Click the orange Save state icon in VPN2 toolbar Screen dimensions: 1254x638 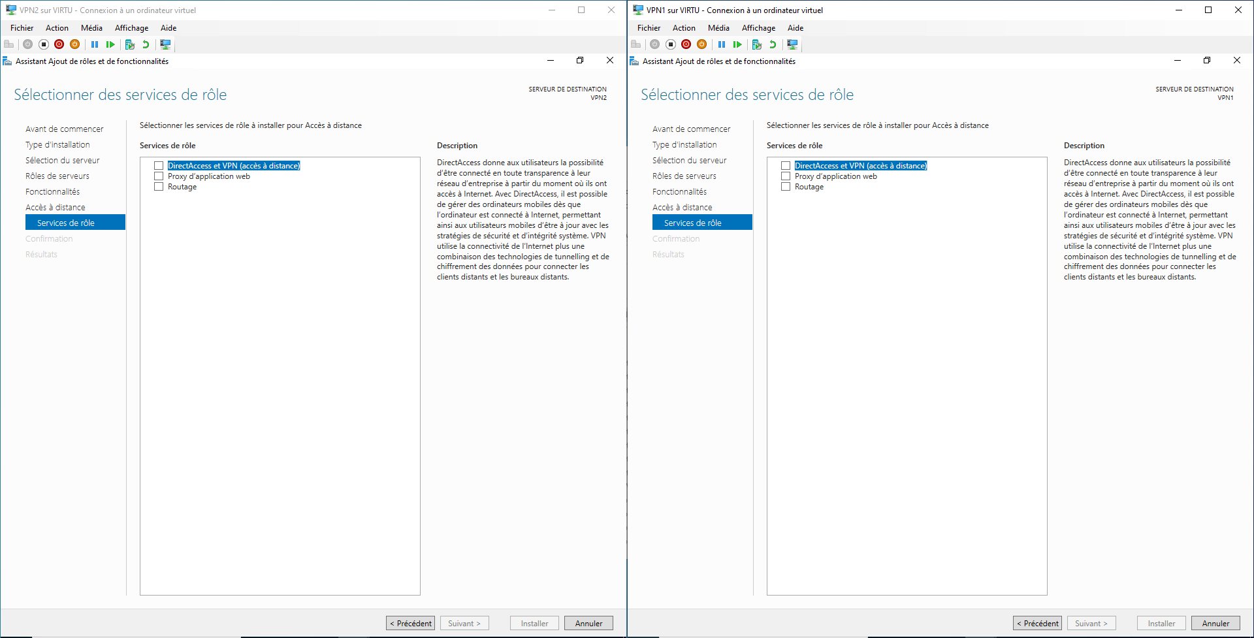[x=75, y=44]
